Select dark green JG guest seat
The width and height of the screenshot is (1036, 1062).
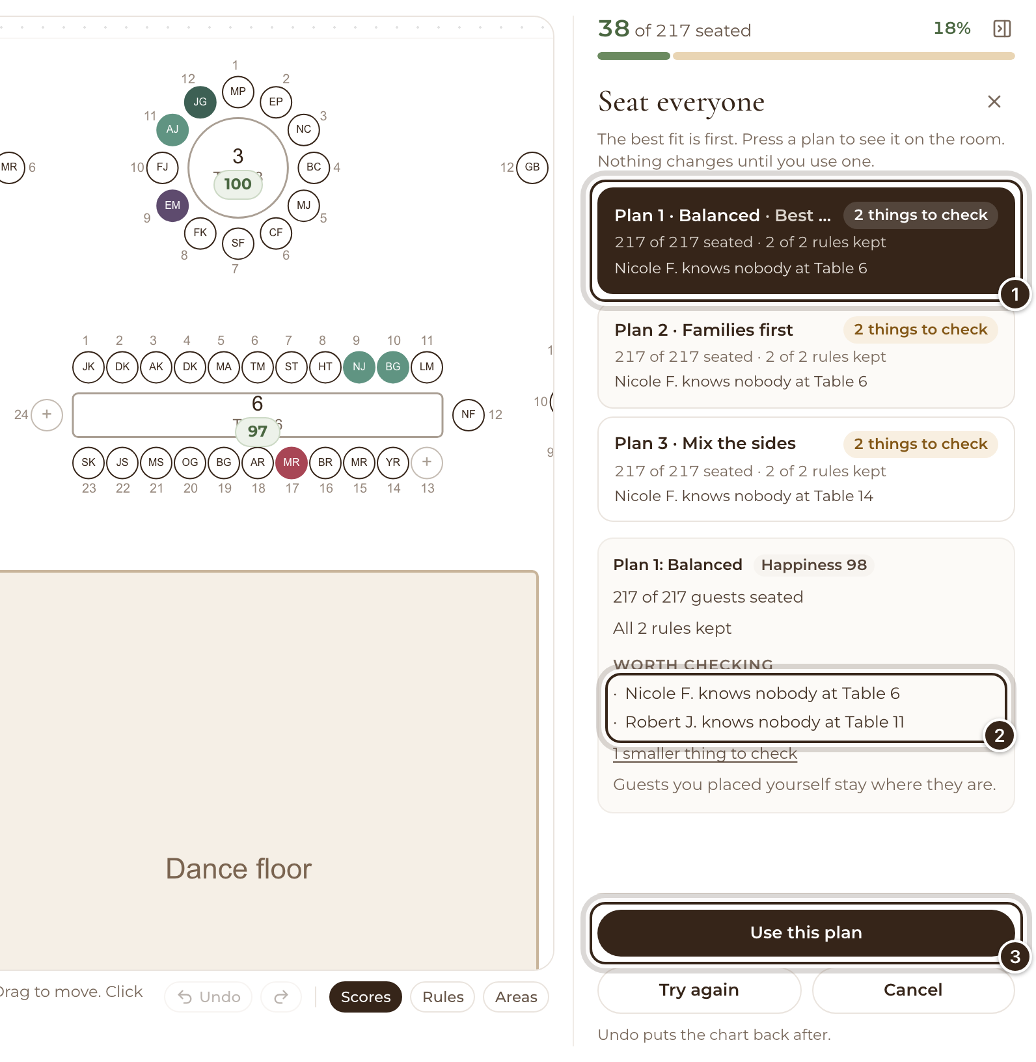200,102
